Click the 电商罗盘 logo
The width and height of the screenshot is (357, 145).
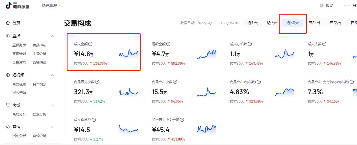[18, 6]
